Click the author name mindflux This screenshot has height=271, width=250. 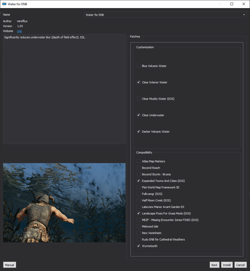click(x=22, y=21)
